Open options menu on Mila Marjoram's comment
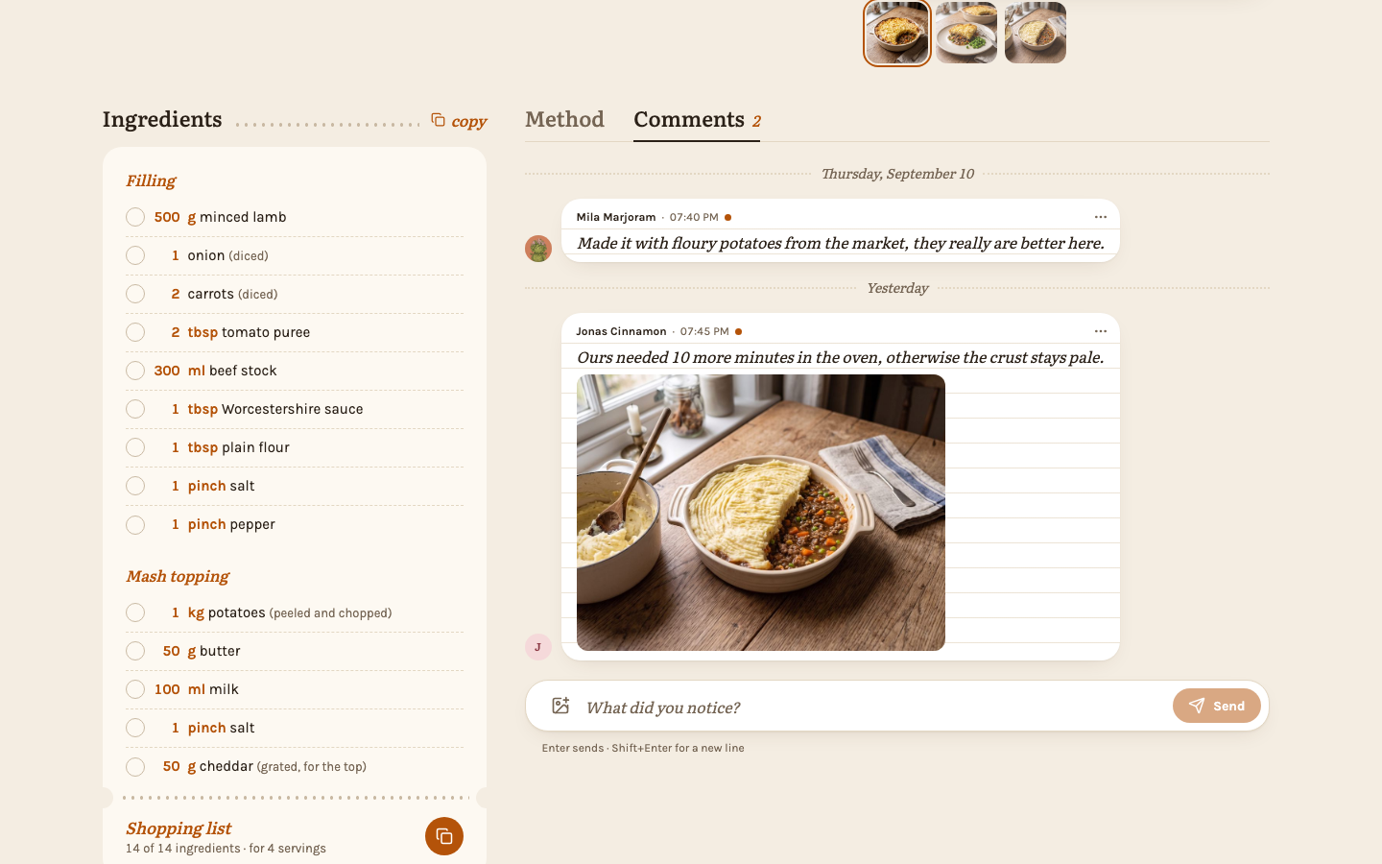 (1101, 217)
